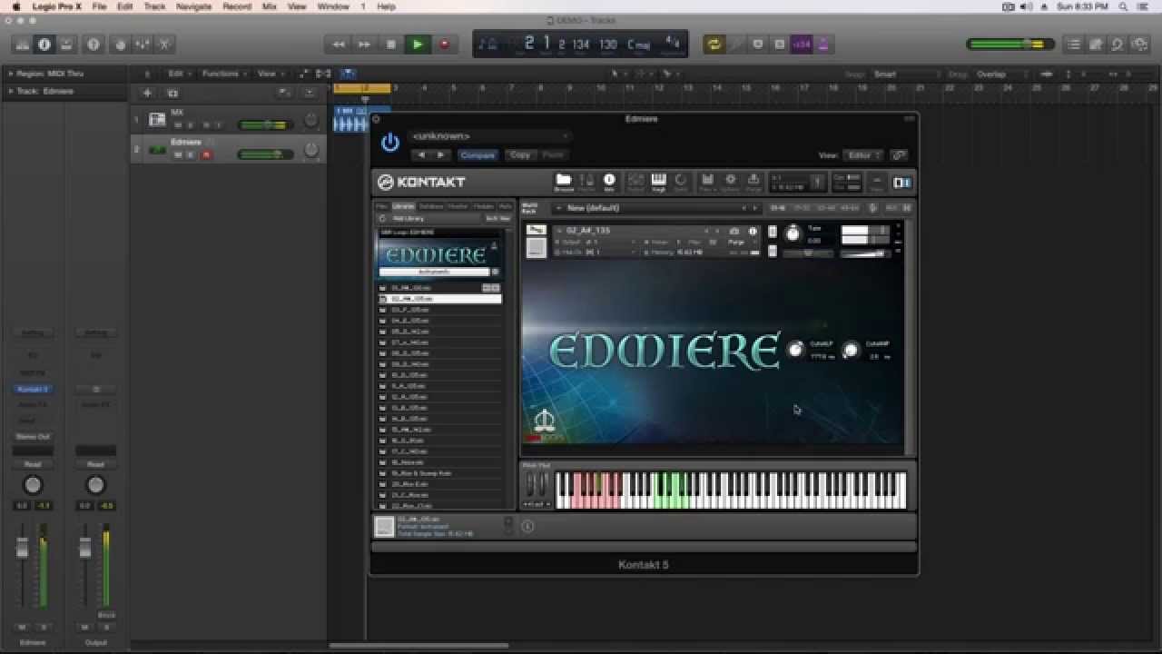Open the Note Pads button
This screenshot has height=654, width=1162.
tap(1096, 44)
